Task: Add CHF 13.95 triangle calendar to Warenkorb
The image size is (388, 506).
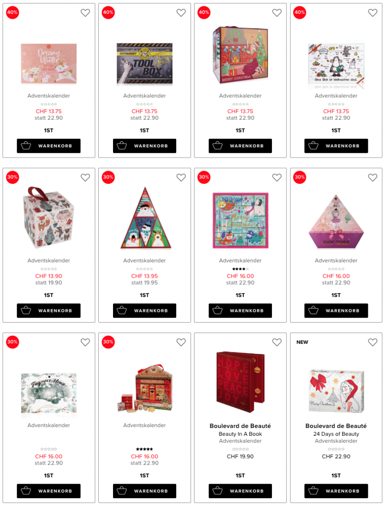Action: [144, 310]
